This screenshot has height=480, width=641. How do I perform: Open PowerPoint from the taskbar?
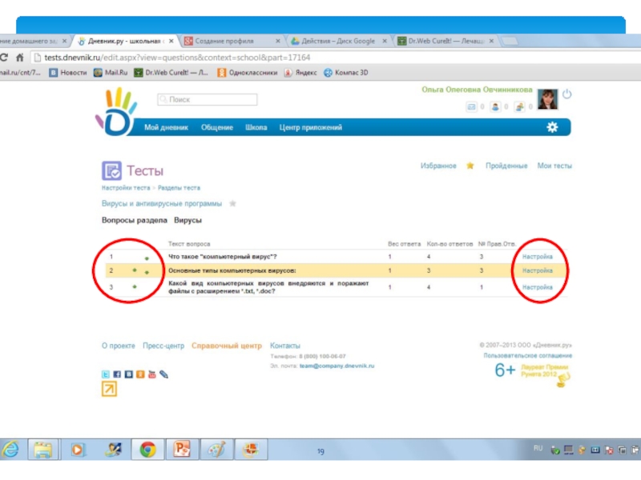point(182,450)
